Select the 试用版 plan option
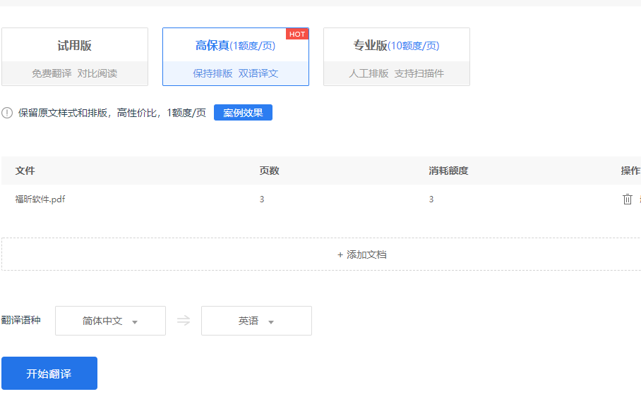This screenshot has height=406, width=641. pyautogui.click(x=73, y=56)
